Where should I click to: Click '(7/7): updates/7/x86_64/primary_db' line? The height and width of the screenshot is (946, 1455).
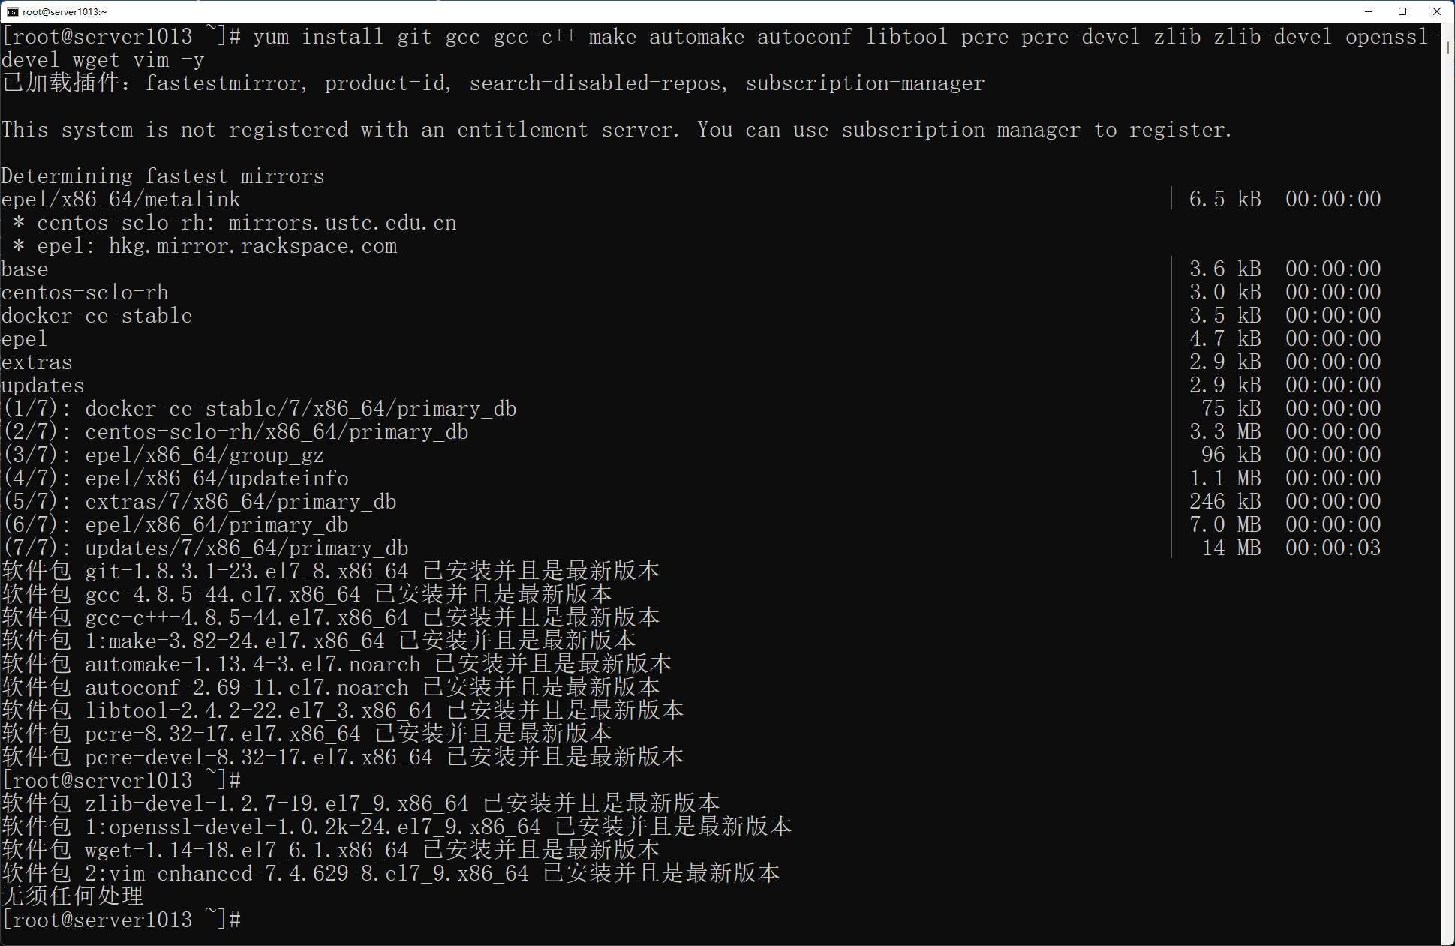(x=205, y=548)
